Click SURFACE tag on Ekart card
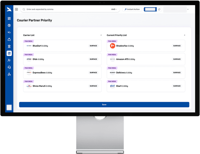200x154 pixels. [x=177, y=86]
